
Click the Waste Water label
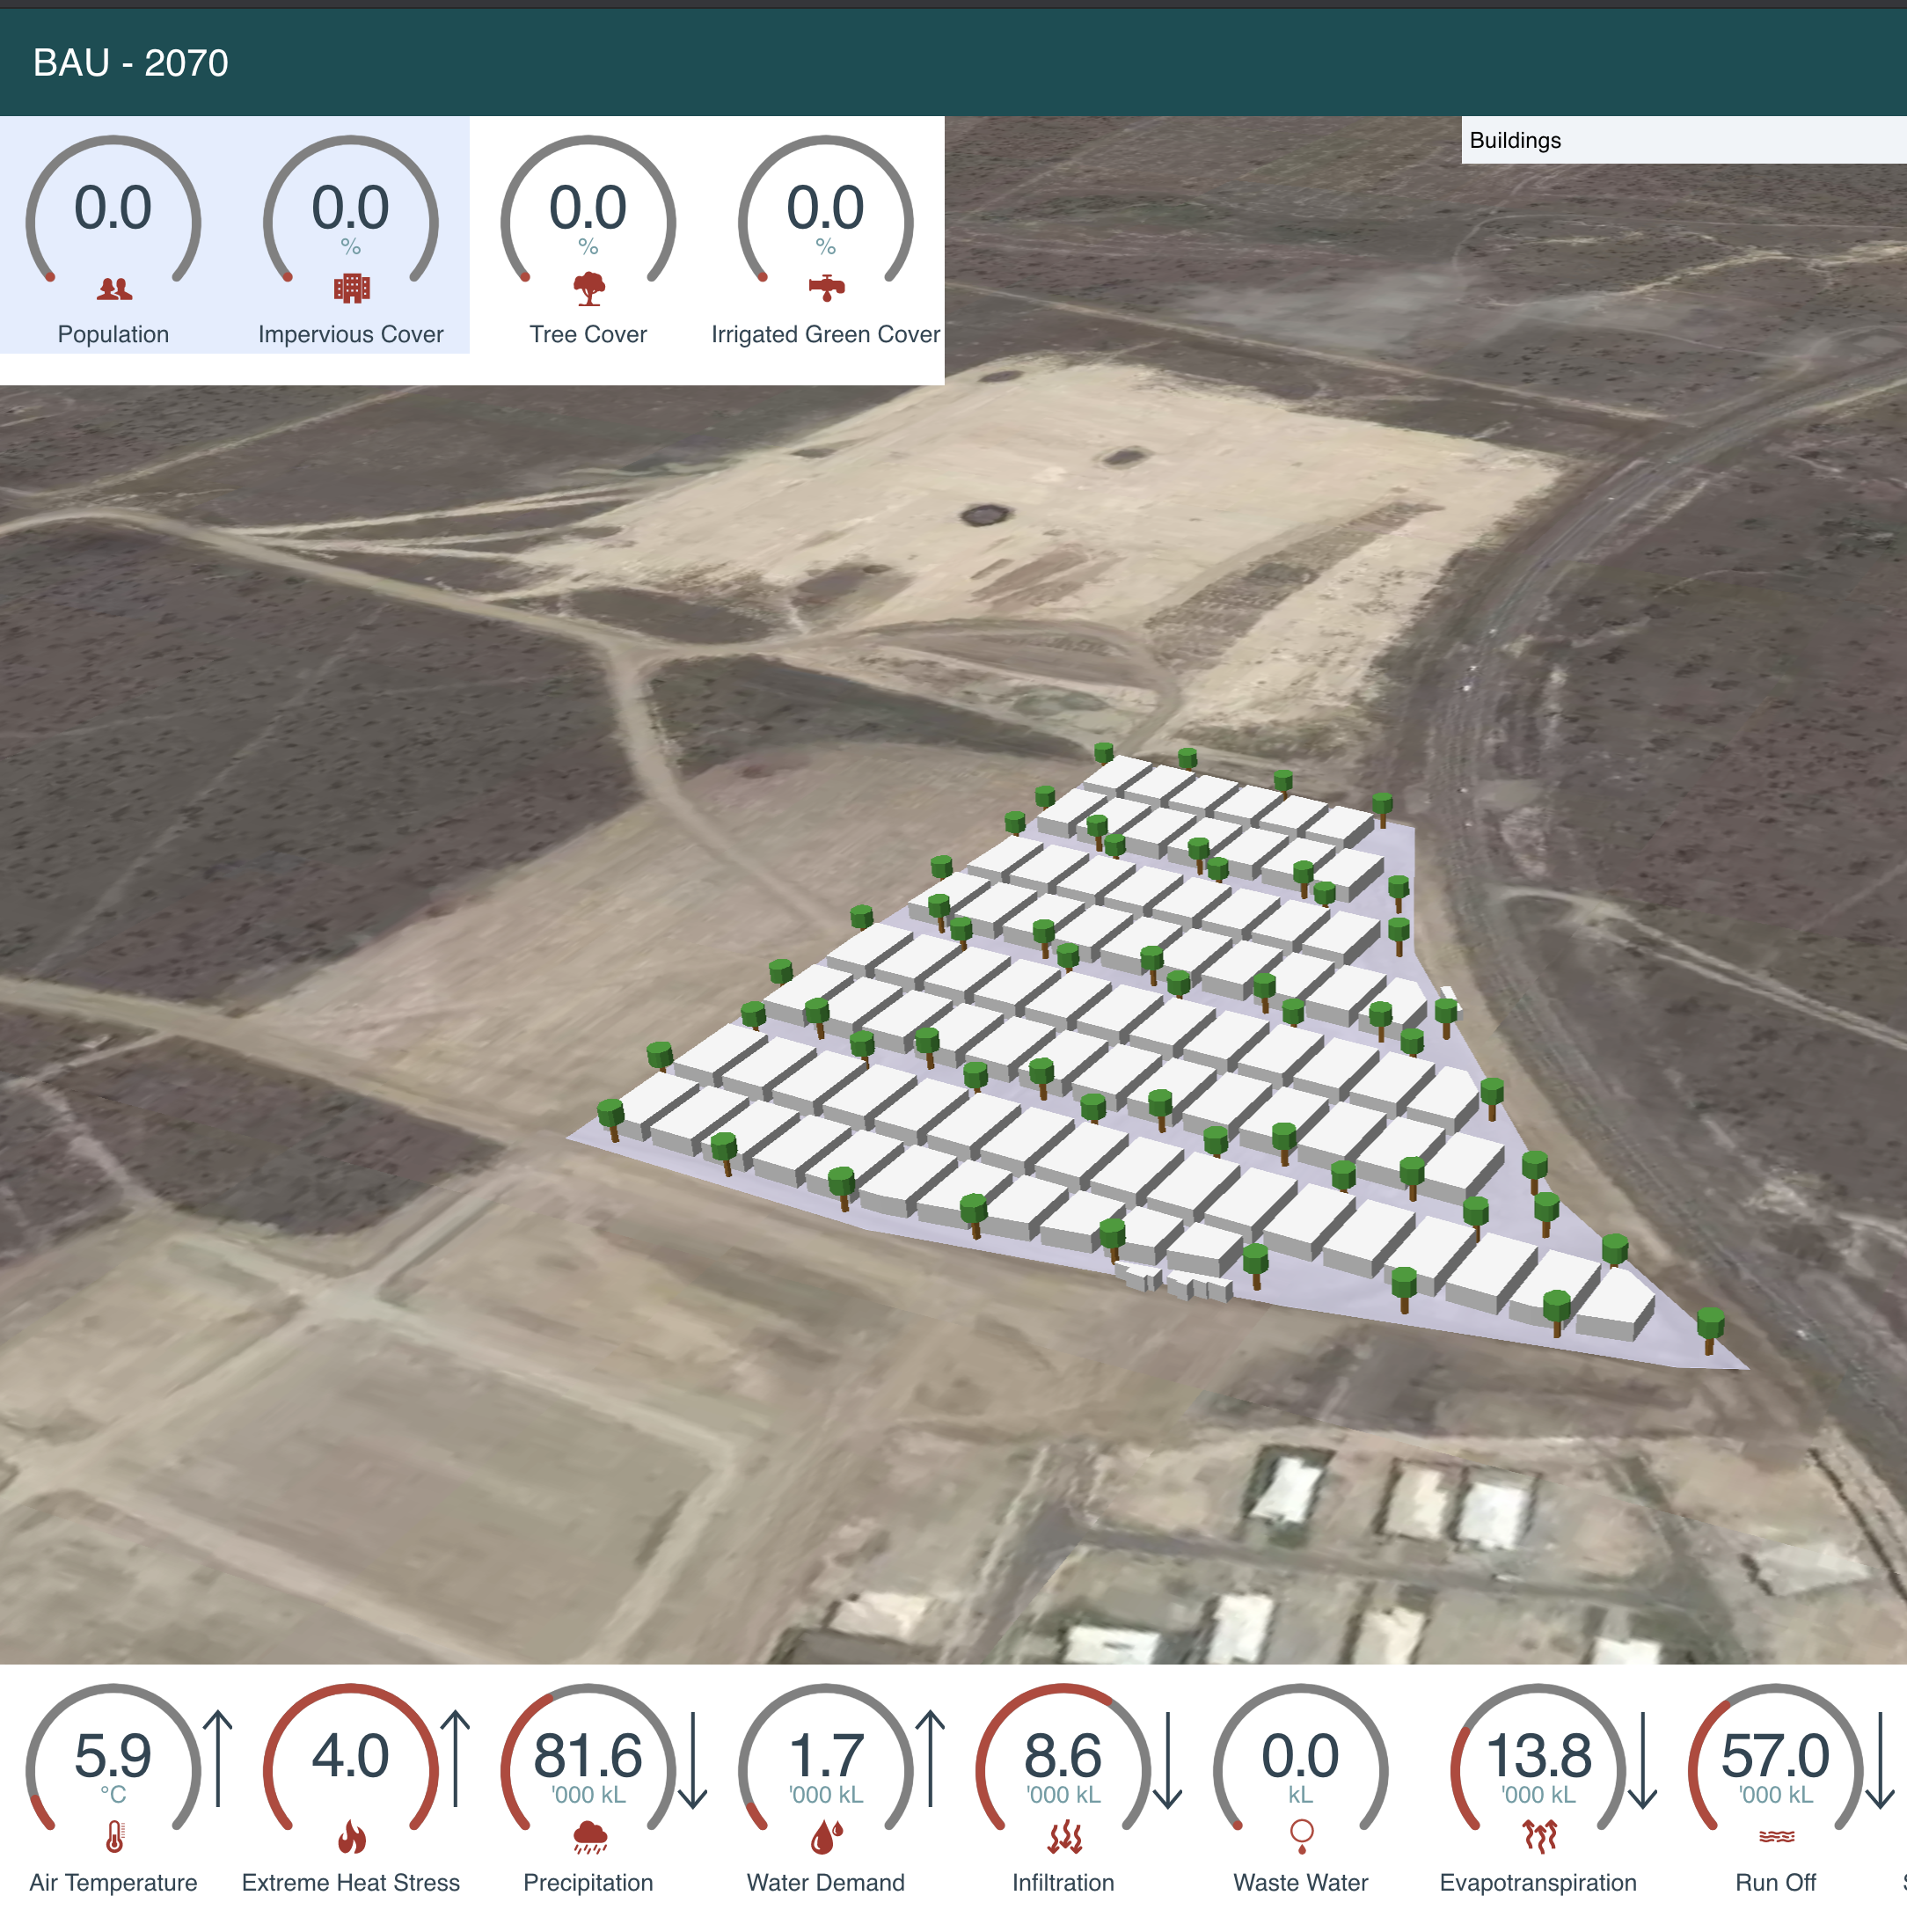click(x=1301, y=1883)
